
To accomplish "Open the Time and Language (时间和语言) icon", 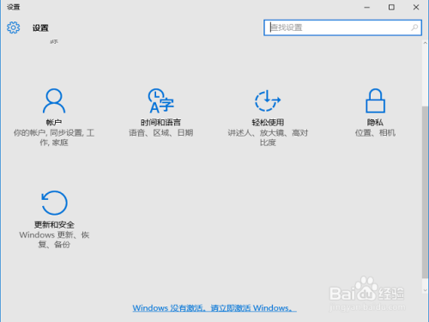I will click(160, 100).
